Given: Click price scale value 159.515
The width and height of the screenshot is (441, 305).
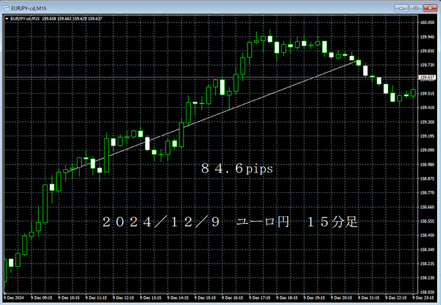Looking at the screenshot, I should [x=427, y=94].
